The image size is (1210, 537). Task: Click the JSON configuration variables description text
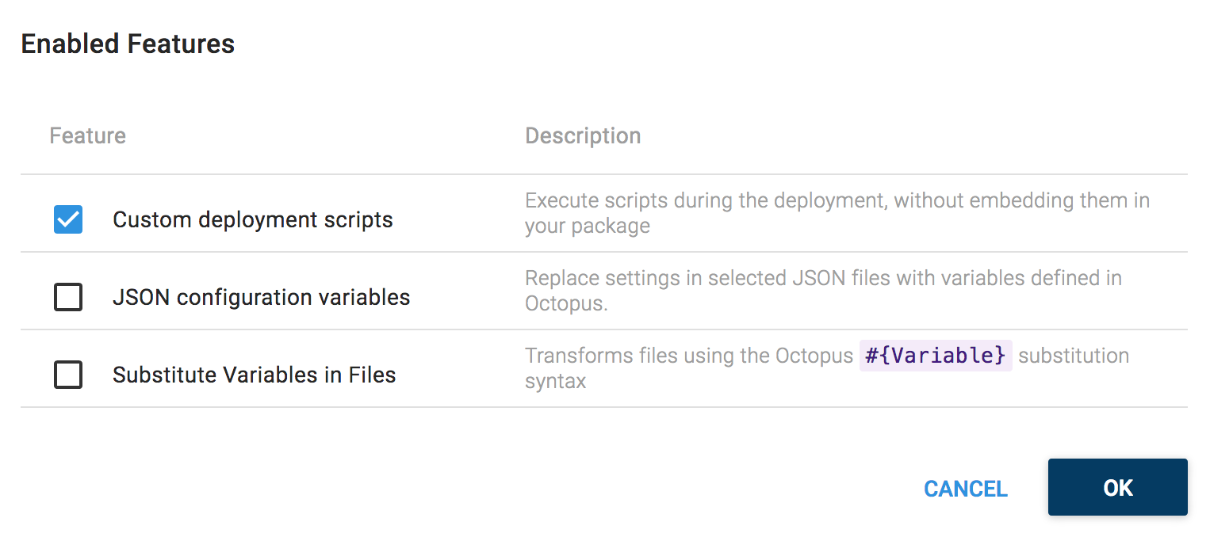823,290
